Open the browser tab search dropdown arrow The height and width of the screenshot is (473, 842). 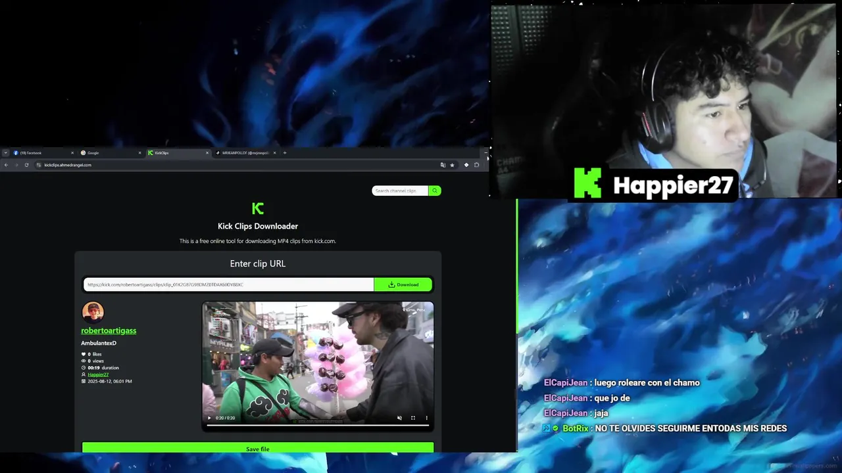pos(5,152)
